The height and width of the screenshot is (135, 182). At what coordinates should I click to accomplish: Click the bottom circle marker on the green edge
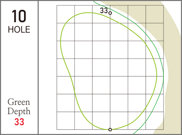(110, 130)
